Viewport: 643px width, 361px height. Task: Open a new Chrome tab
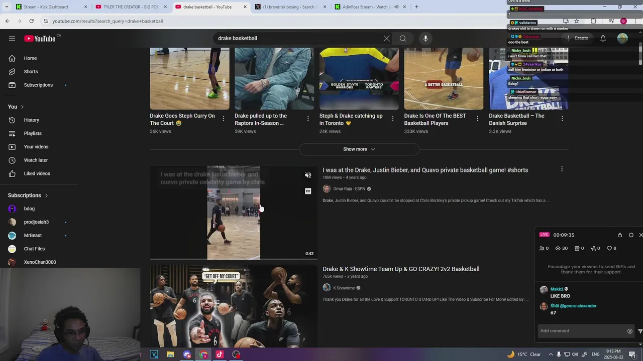click(x=416, y=7)
